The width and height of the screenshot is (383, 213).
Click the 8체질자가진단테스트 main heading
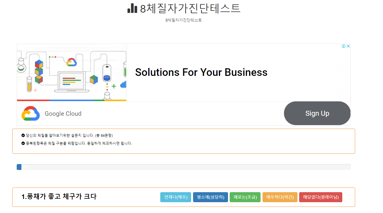tap(190, 8)
